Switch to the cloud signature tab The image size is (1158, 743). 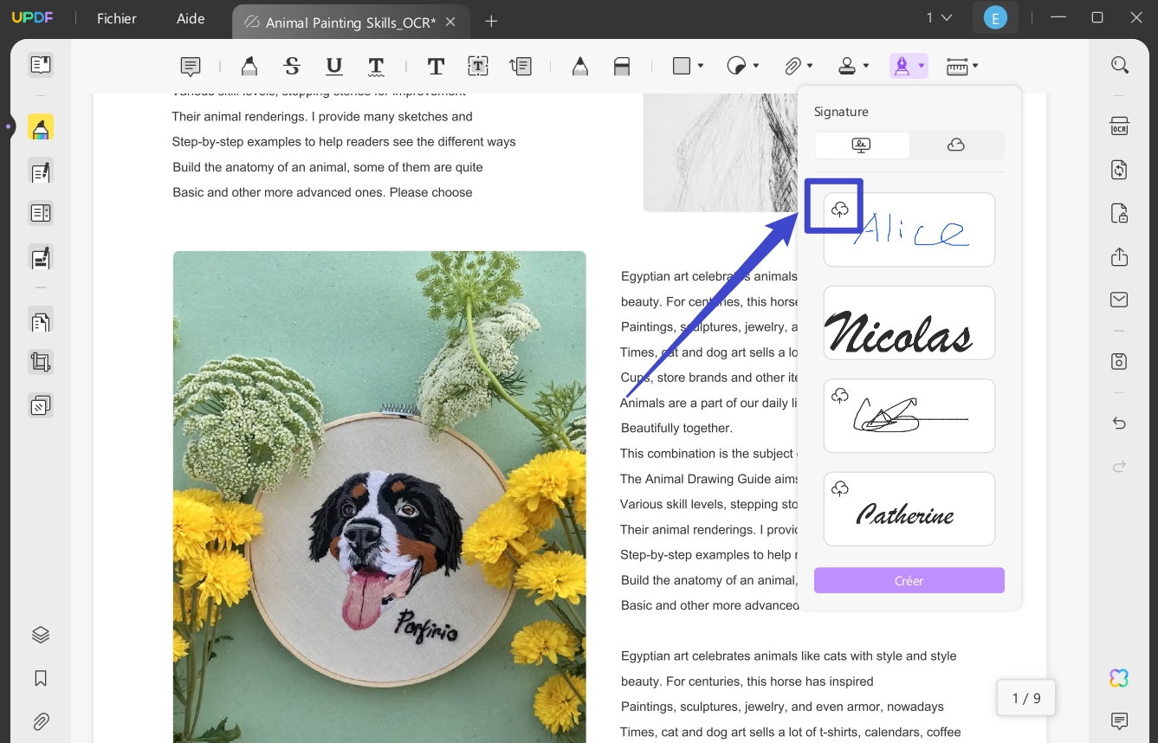(x=956, y=145)
